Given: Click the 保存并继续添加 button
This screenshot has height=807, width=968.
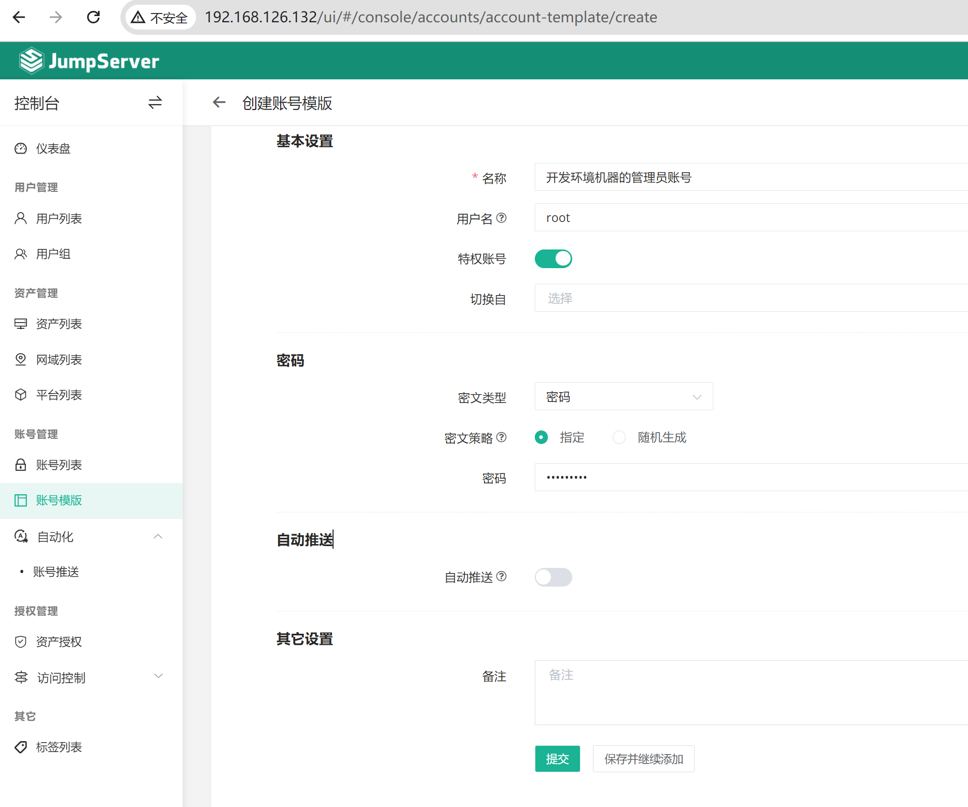Looking at the screenshot, I should 643,759.
